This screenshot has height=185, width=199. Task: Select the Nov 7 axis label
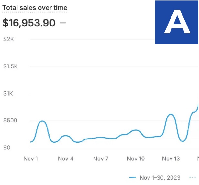coord(101,159)
